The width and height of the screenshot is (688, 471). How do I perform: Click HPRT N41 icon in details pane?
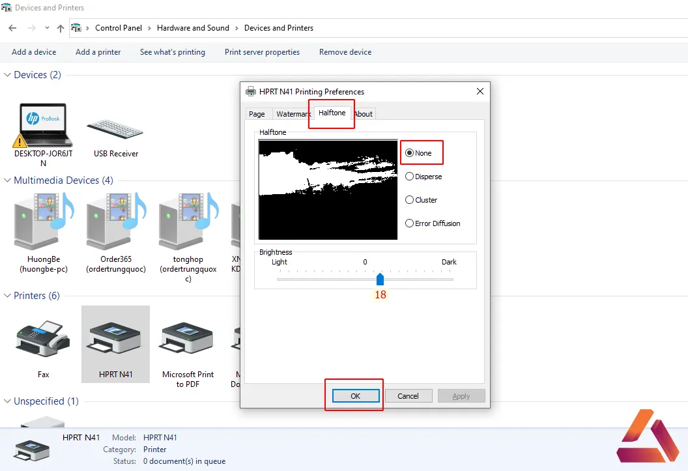pos(31,450)
